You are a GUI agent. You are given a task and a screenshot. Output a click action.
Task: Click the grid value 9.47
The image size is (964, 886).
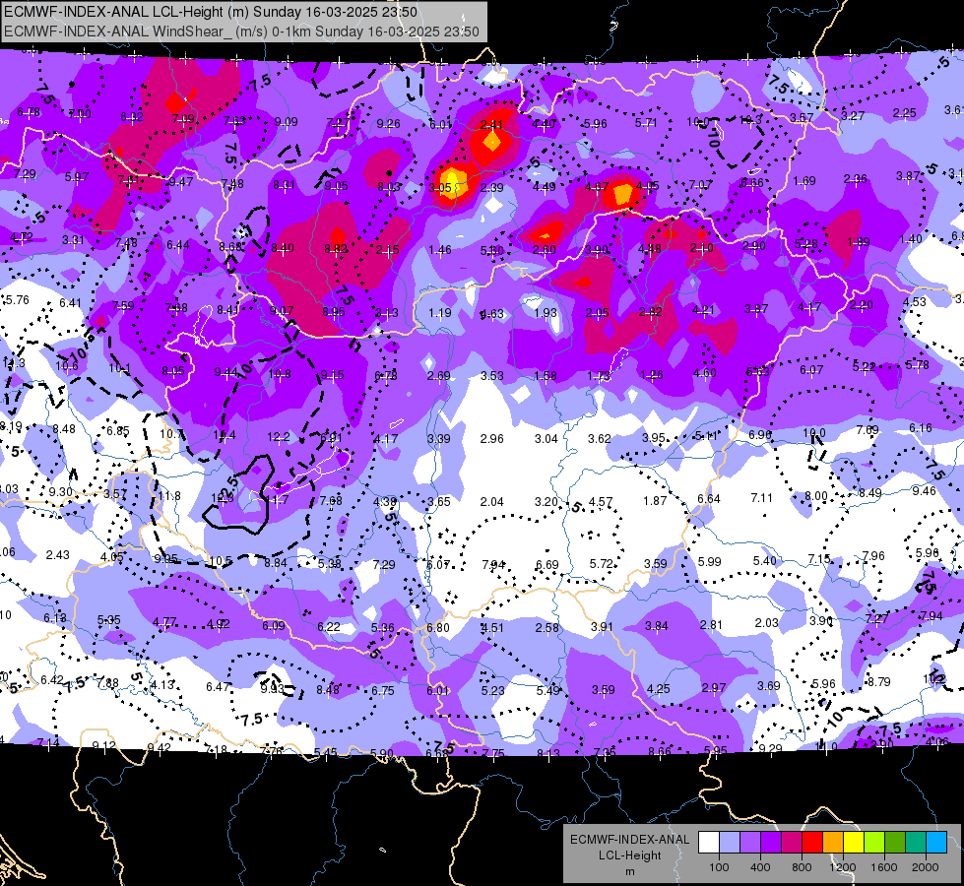coord(181,181)
